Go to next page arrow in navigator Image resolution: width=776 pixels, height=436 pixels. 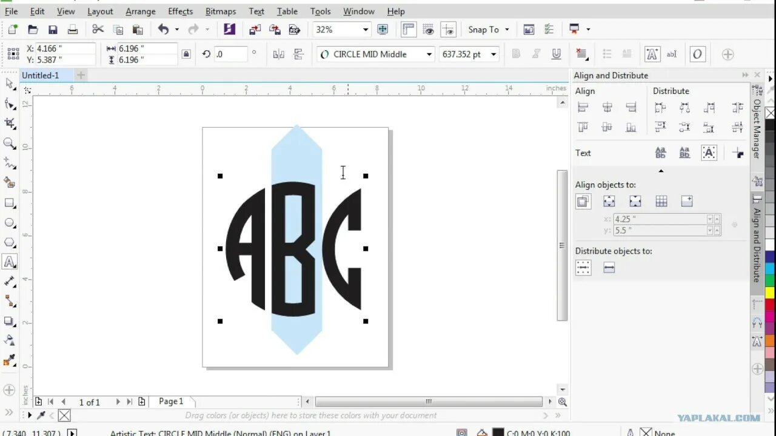click(x=118, y=401)
